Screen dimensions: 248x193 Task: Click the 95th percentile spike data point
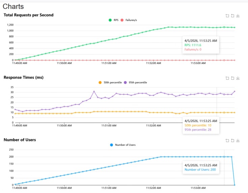[94, 91]
